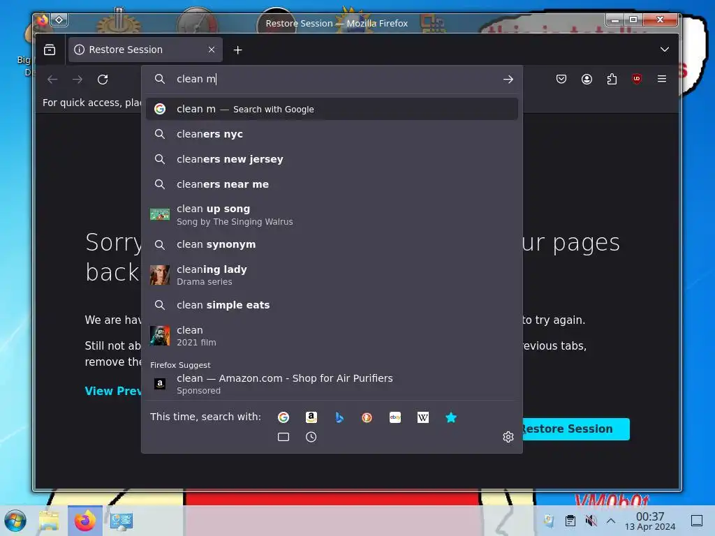This screenshot has width=715, height=536.
Task: Click in the address bar text field
Action: click(x=335, y=79)
